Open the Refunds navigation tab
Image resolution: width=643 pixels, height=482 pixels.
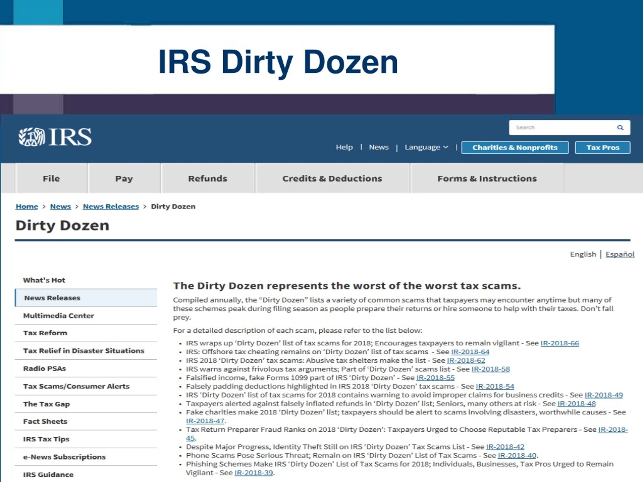click(207, 178)
